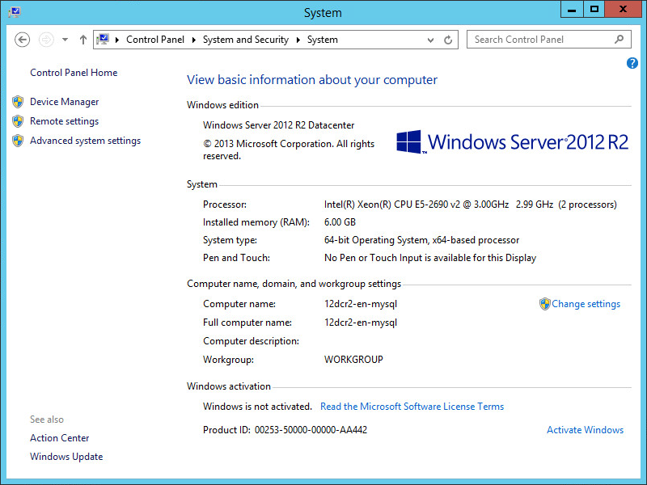647x485 pixels.
Task: Click the Windows logo in the edition banner
Action: [409, 142]
